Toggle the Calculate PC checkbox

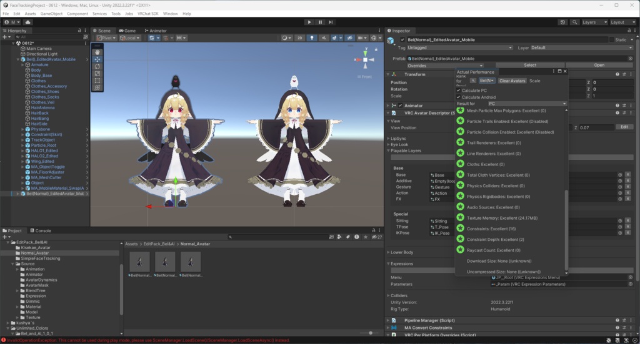[x=458, y=91]
